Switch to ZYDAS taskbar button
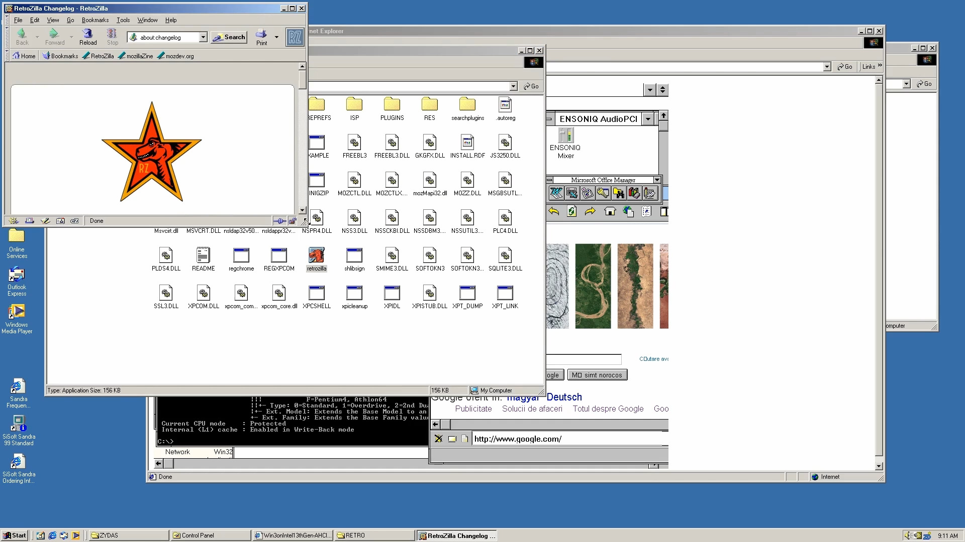This screenshot has width=965, height=542. [x=129, y=535]
